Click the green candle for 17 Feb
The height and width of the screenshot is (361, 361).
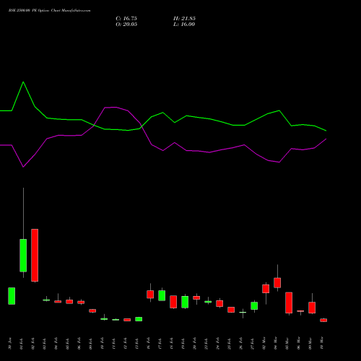click(162, 295)
